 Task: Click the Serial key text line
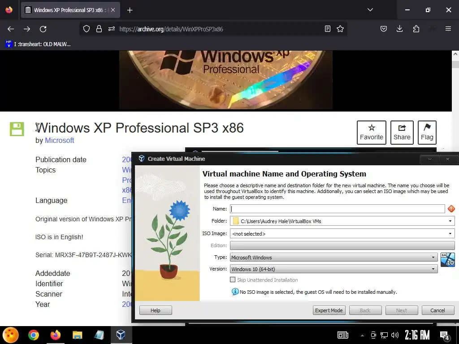coord(83,255)
